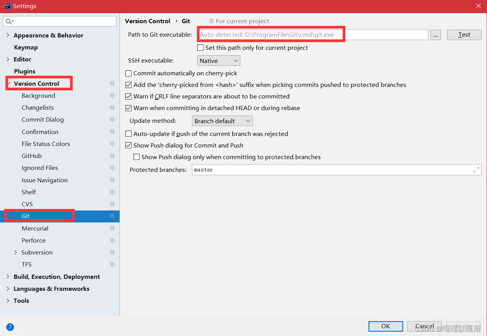The height and width of the screenshot is (336, 487).
Task: Click the project-level icon on the selected Git row
Action: click(x=112, y=216)
